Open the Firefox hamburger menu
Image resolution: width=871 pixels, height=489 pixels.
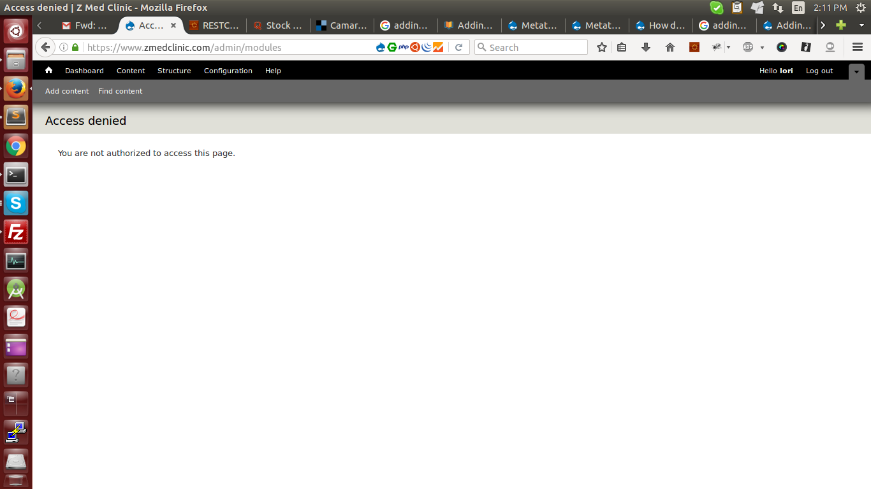[858, 47]
